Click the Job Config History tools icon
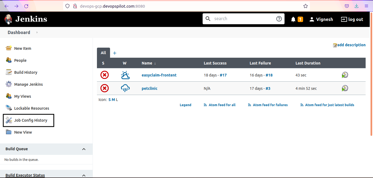373x178 pixels. (x=9, y=120)
